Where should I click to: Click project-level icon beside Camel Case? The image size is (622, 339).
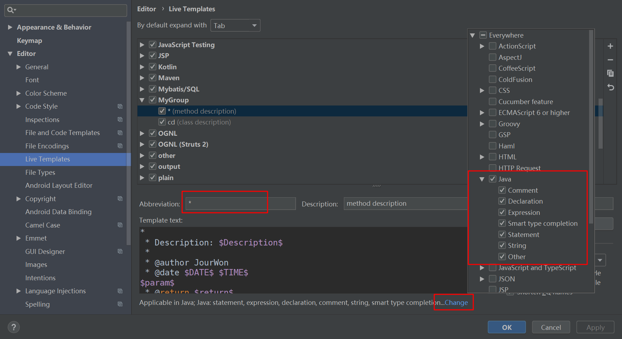click(120, 225)
